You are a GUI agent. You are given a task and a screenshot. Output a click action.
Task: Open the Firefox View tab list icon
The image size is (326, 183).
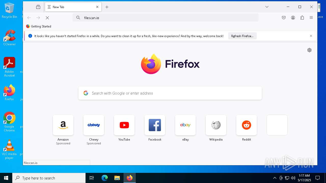tap(38, 7)
